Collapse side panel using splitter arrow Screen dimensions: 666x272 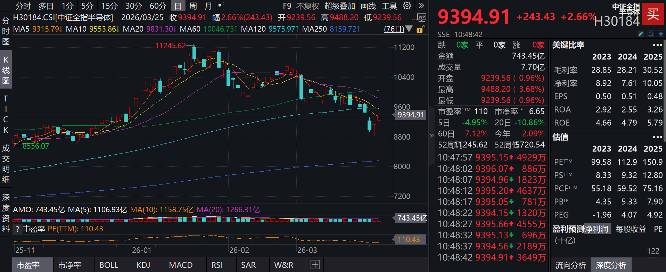tap(431, 136)
